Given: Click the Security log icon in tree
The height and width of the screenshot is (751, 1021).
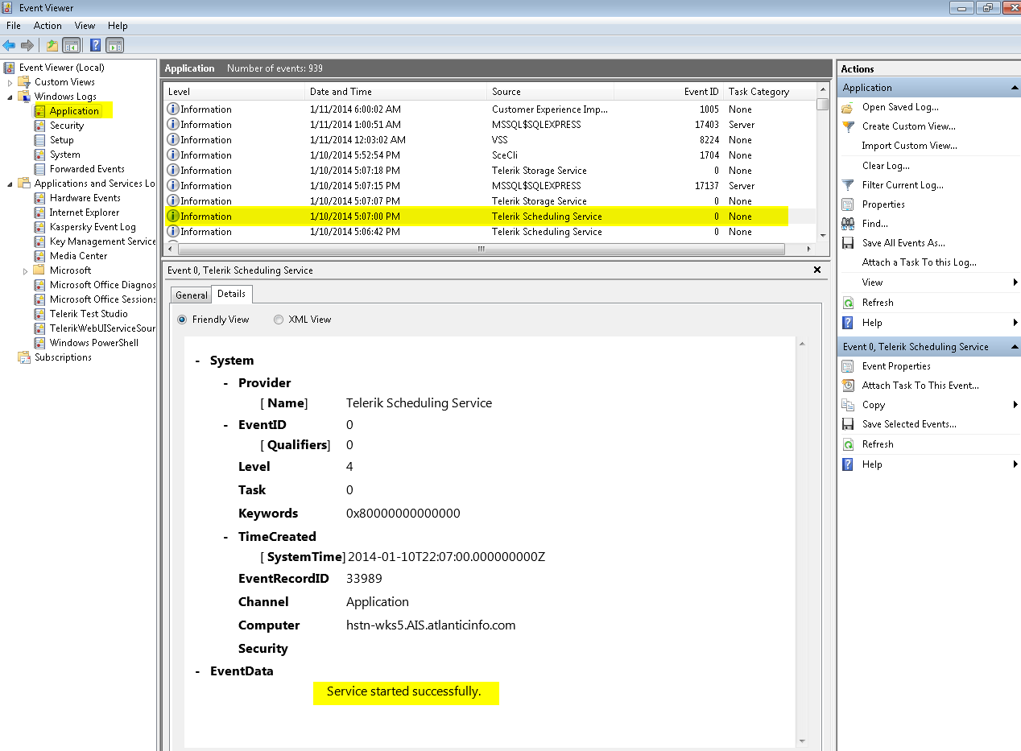Looking at the screenshot, I should coord(40,126).
